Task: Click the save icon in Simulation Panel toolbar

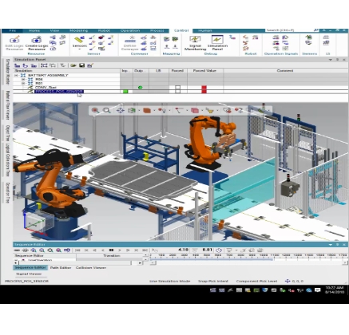Action: [81, 65]
